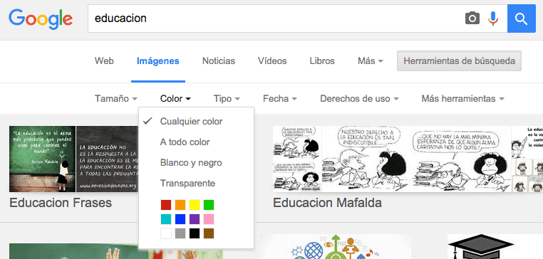Viewport: 543px width, 259px height.
Task: Filter by the brown color swatch
Action: (x=209, y=233)
